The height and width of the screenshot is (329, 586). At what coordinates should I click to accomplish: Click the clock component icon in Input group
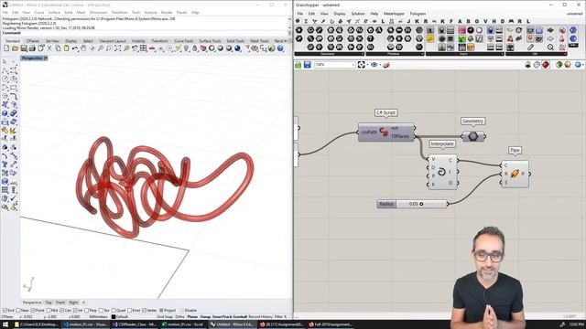coord(471,30)
